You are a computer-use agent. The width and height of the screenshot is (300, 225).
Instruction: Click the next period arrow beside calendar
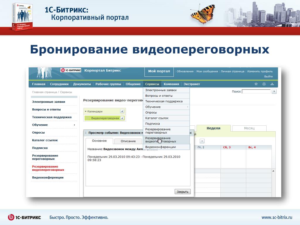(x=202, y=141)
